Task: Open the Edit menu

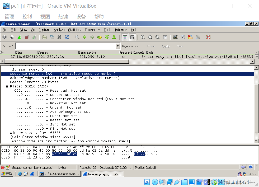Action: (13, 30)
